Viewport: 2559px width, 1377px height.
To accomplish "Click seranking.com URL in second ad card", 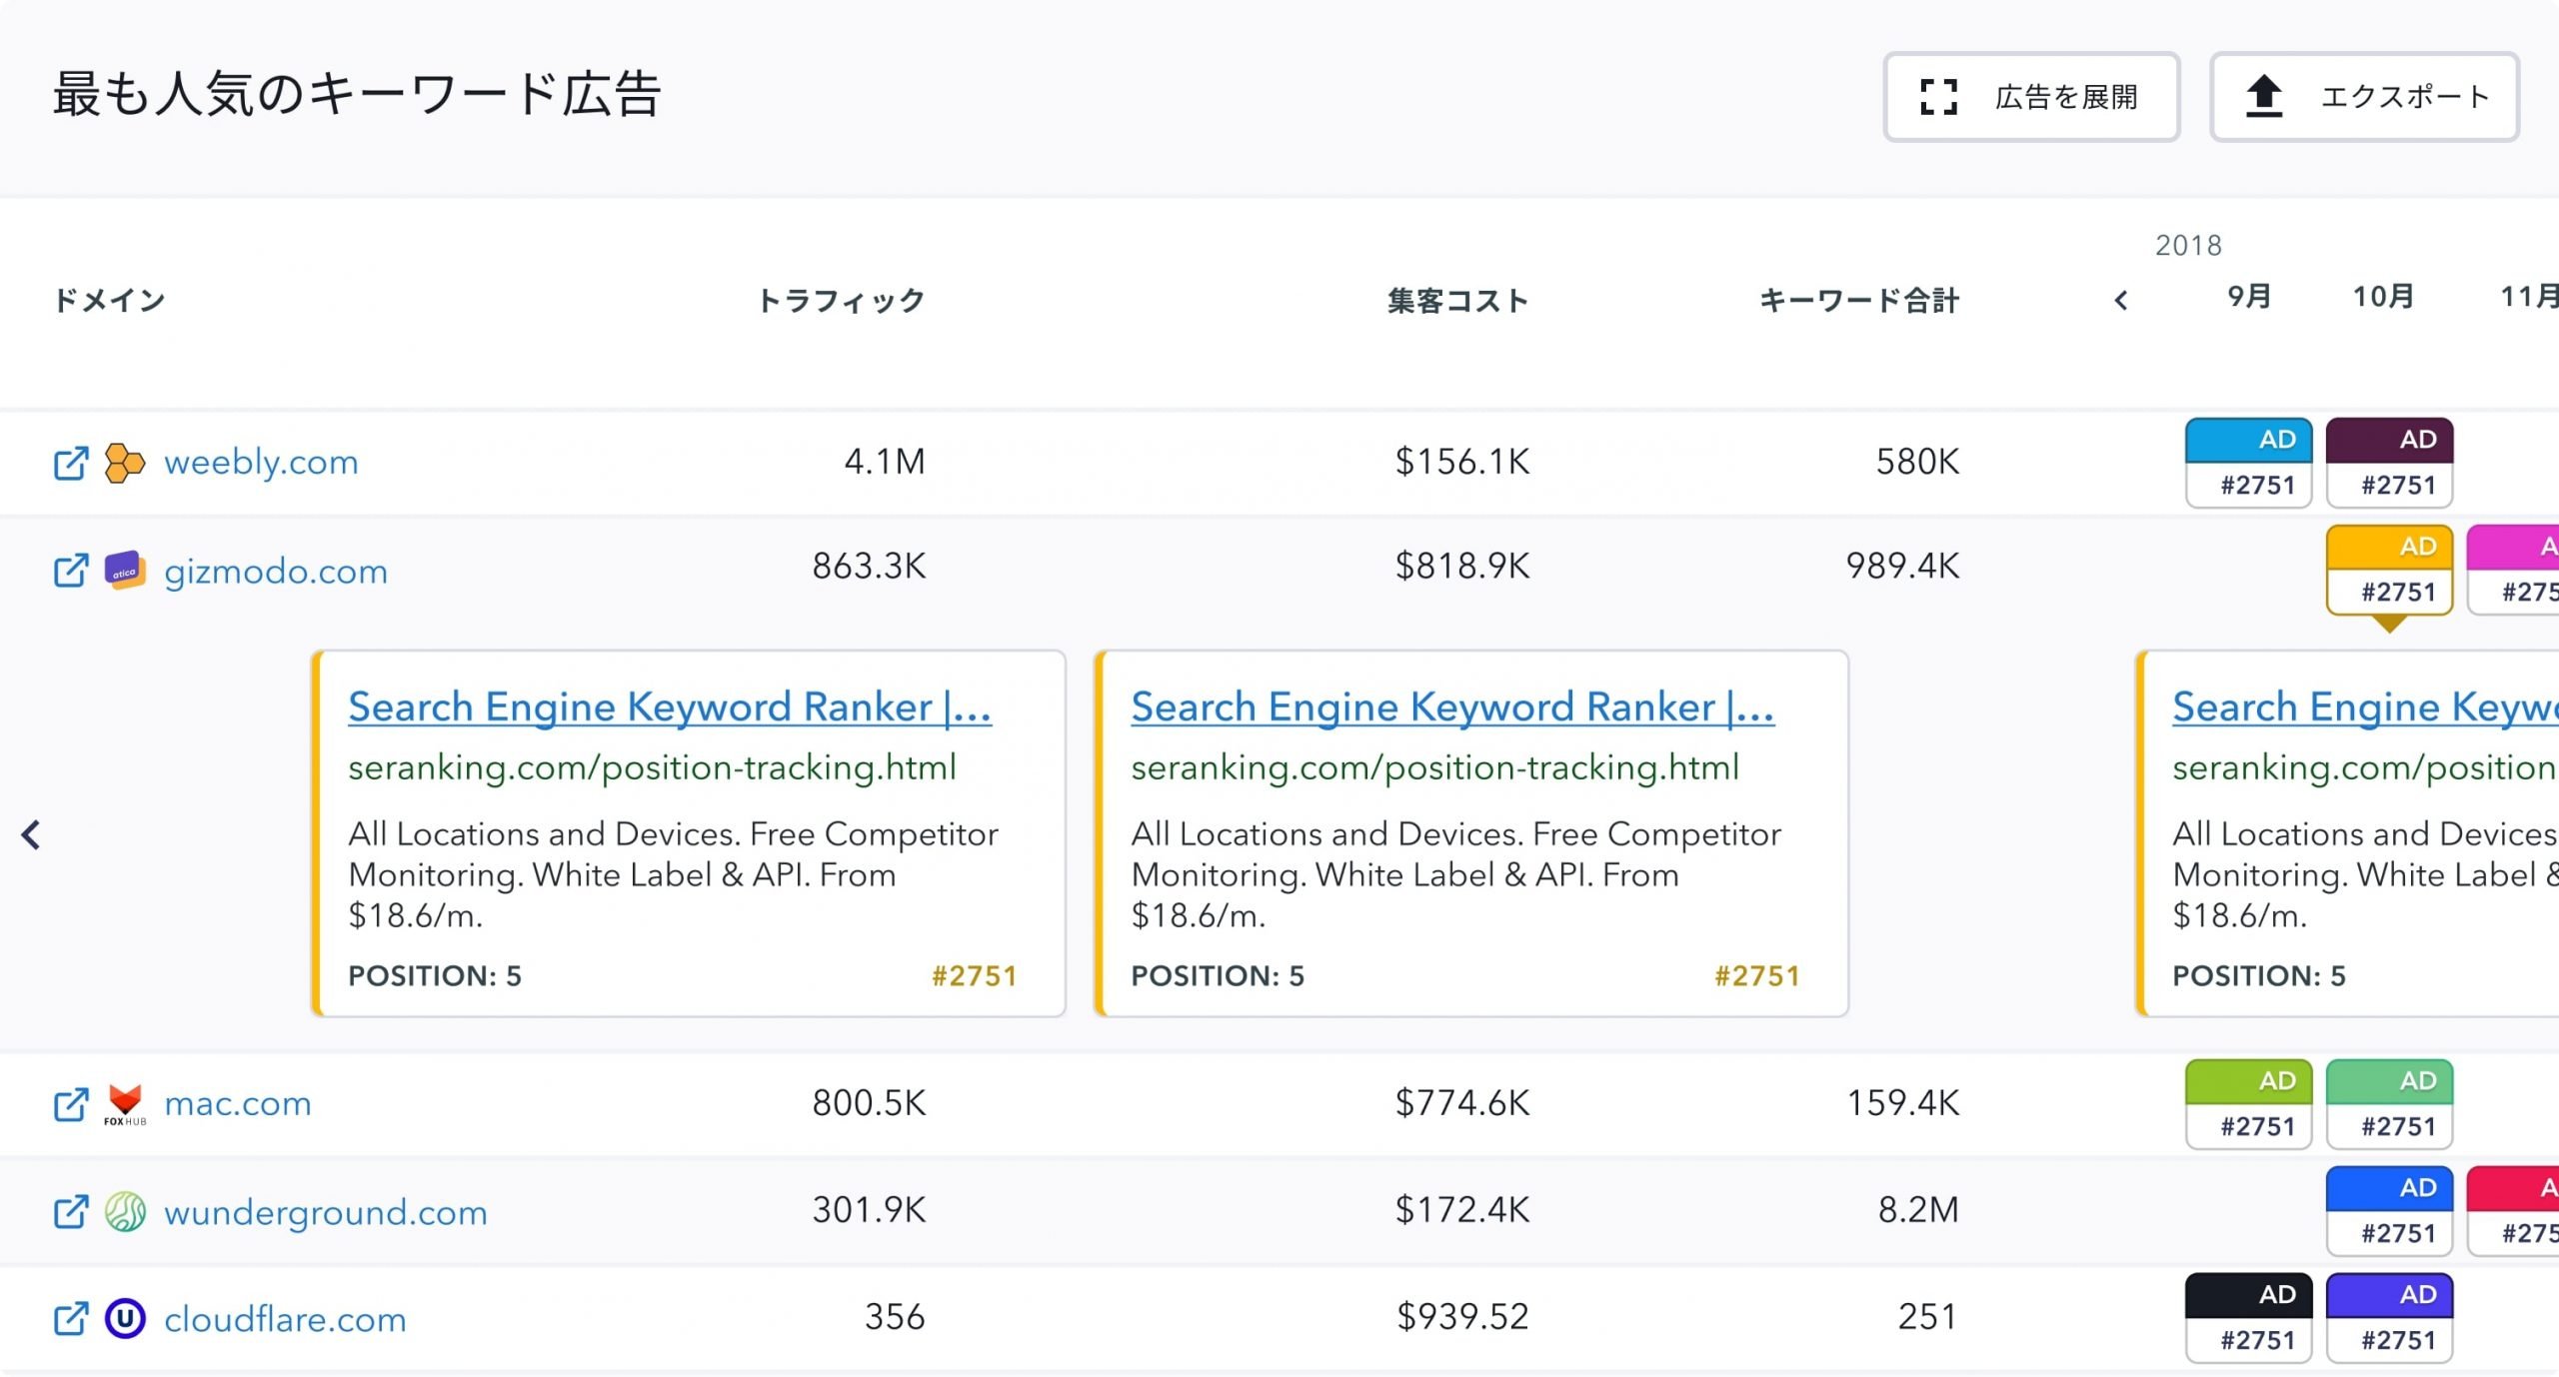I will pyautogui.click(x=1434, y=767).
